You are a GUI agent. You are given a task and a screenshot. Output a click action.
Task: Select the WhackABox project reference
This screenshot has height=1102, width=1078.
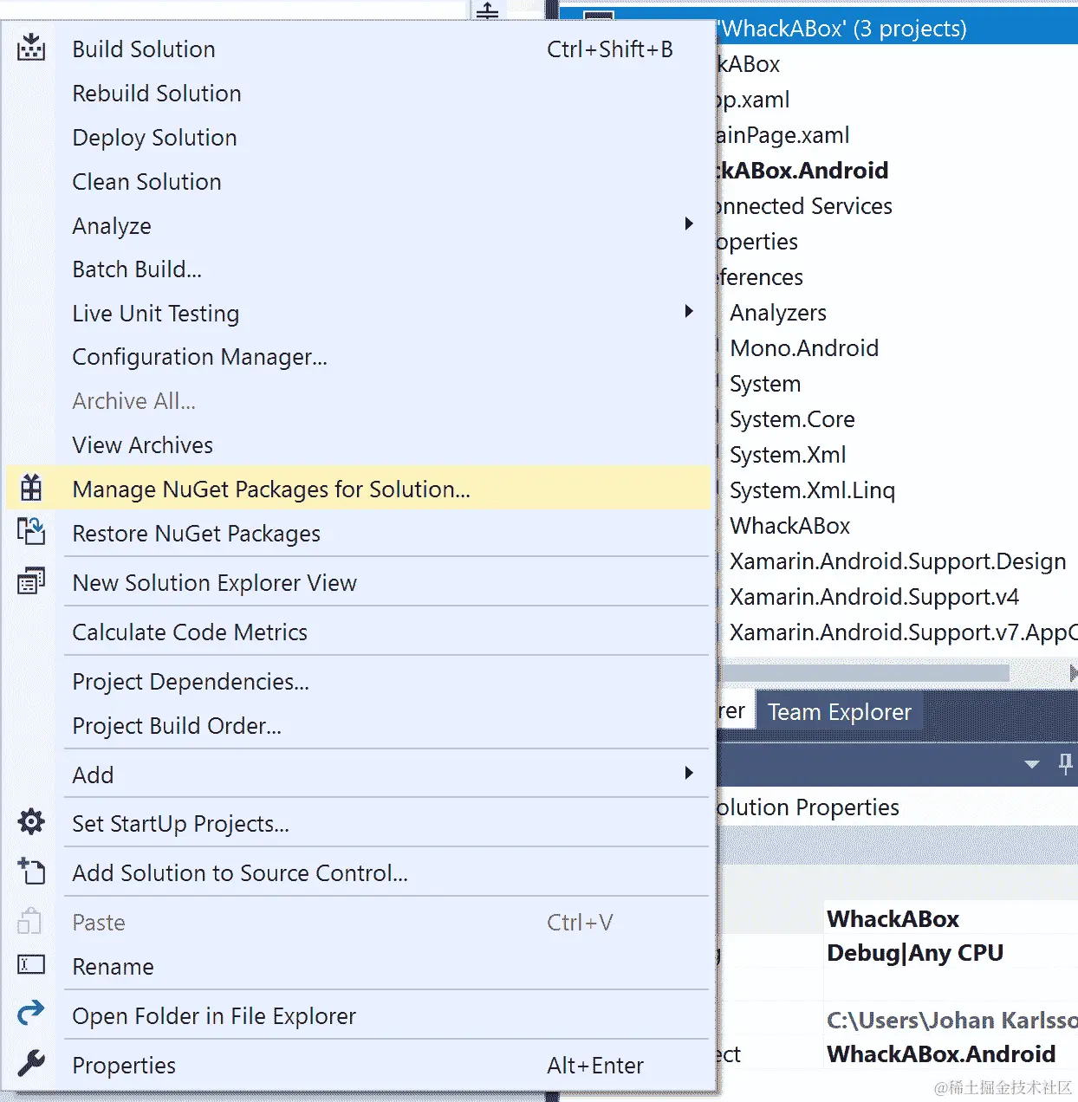[789, 526]
